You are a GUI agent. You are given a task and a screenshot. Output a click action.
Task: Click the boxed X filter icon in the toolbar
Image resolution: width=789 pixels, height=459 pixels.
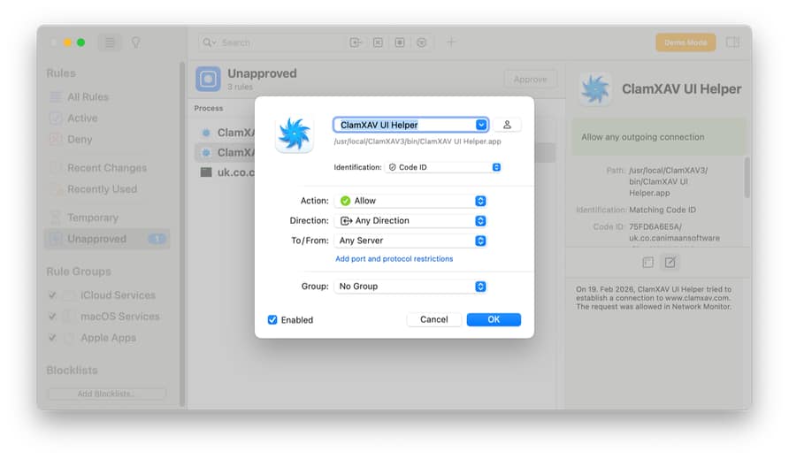(x=378, y=42)
